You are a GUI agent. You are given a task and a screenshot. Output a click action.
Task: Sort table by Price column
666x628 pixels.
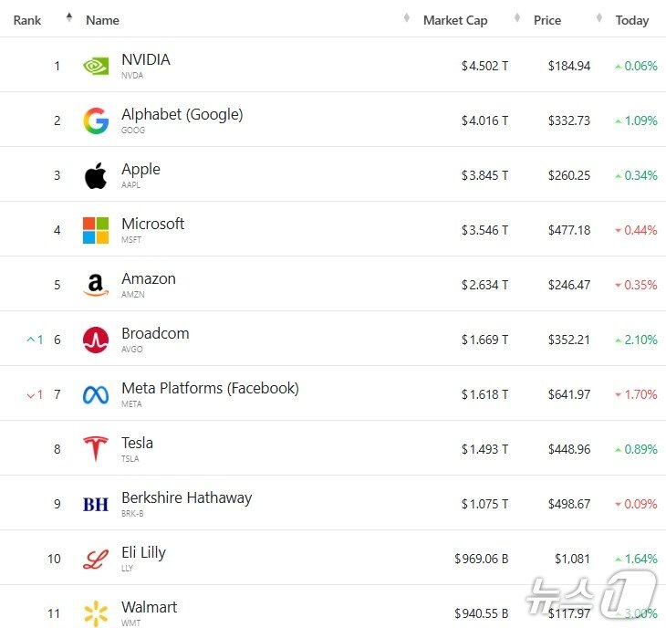click(547, 20)
